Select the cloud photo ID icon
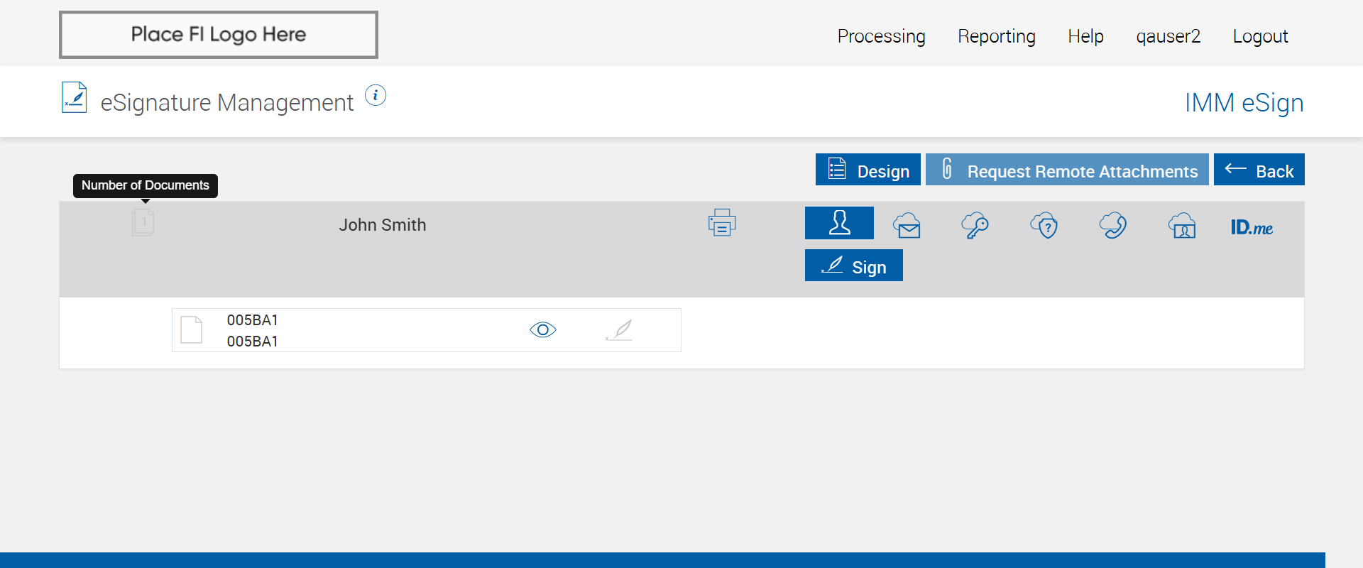Screen dimensions: 1363x568 pos(1182,226)
